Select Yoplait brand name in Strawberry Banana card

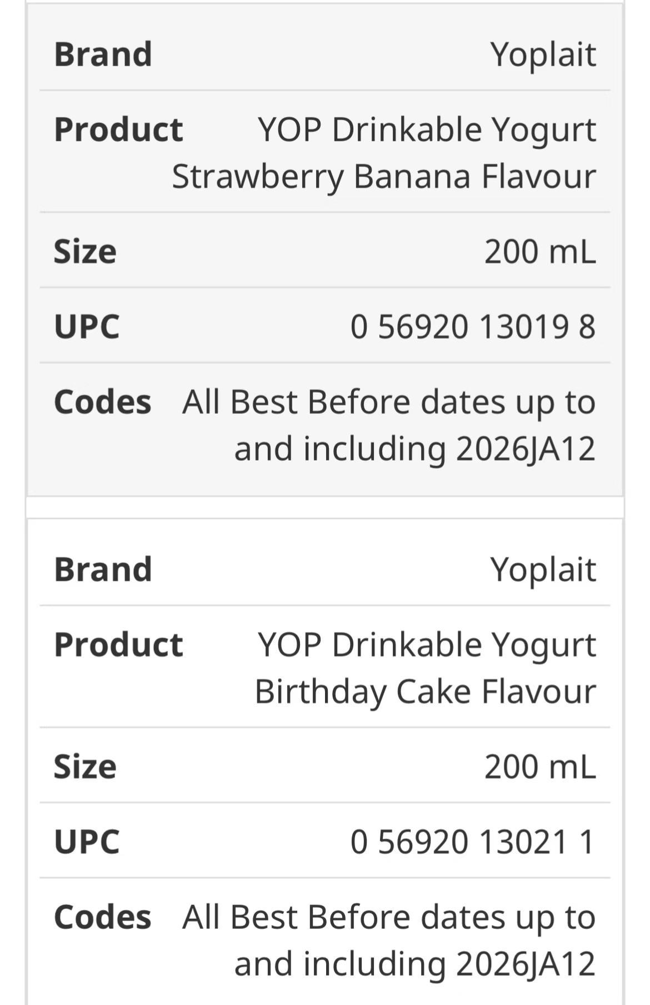(x=543, y=54)
